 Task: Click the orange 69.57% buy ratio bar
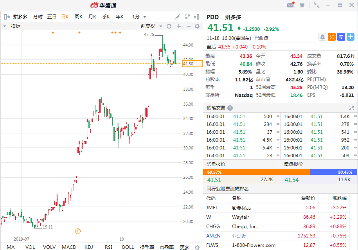click(x=257, y=172)
